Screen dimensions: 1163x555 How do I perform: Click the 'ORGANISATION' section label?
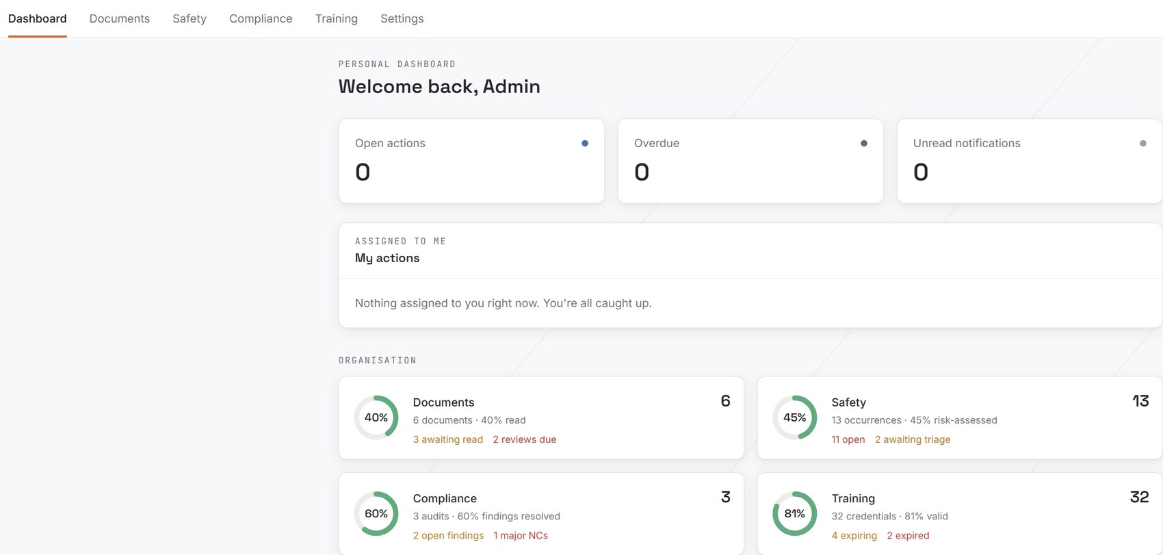378,361
